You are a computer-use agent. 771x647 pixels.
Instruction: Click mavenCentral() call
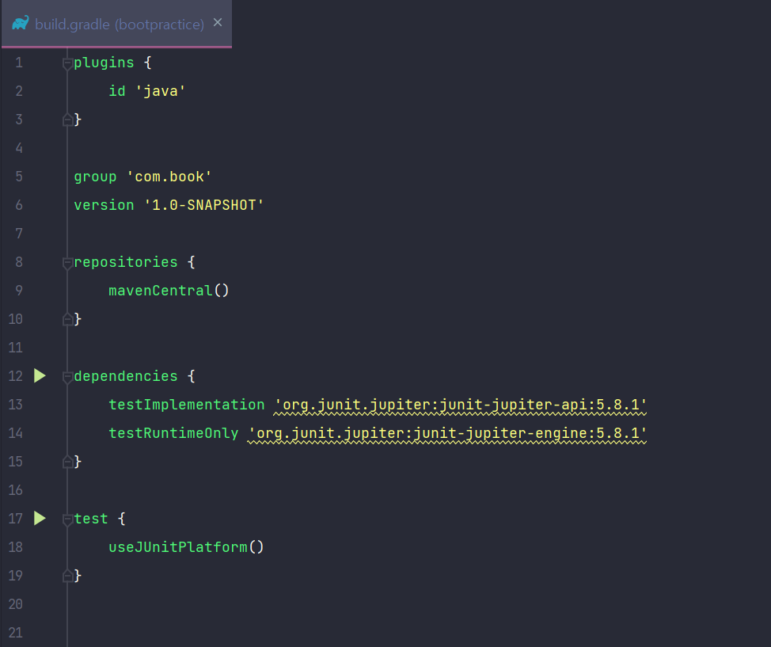[169, 291]
